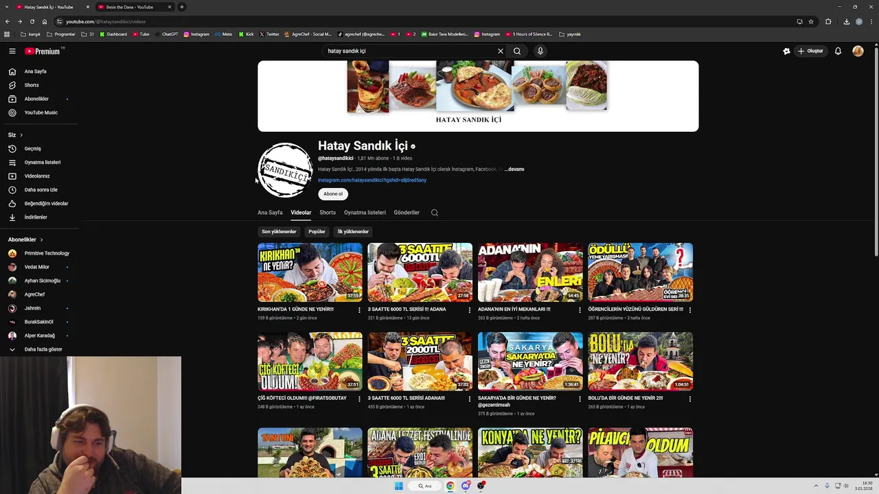Click the magnifier search button

click(517, 51)
